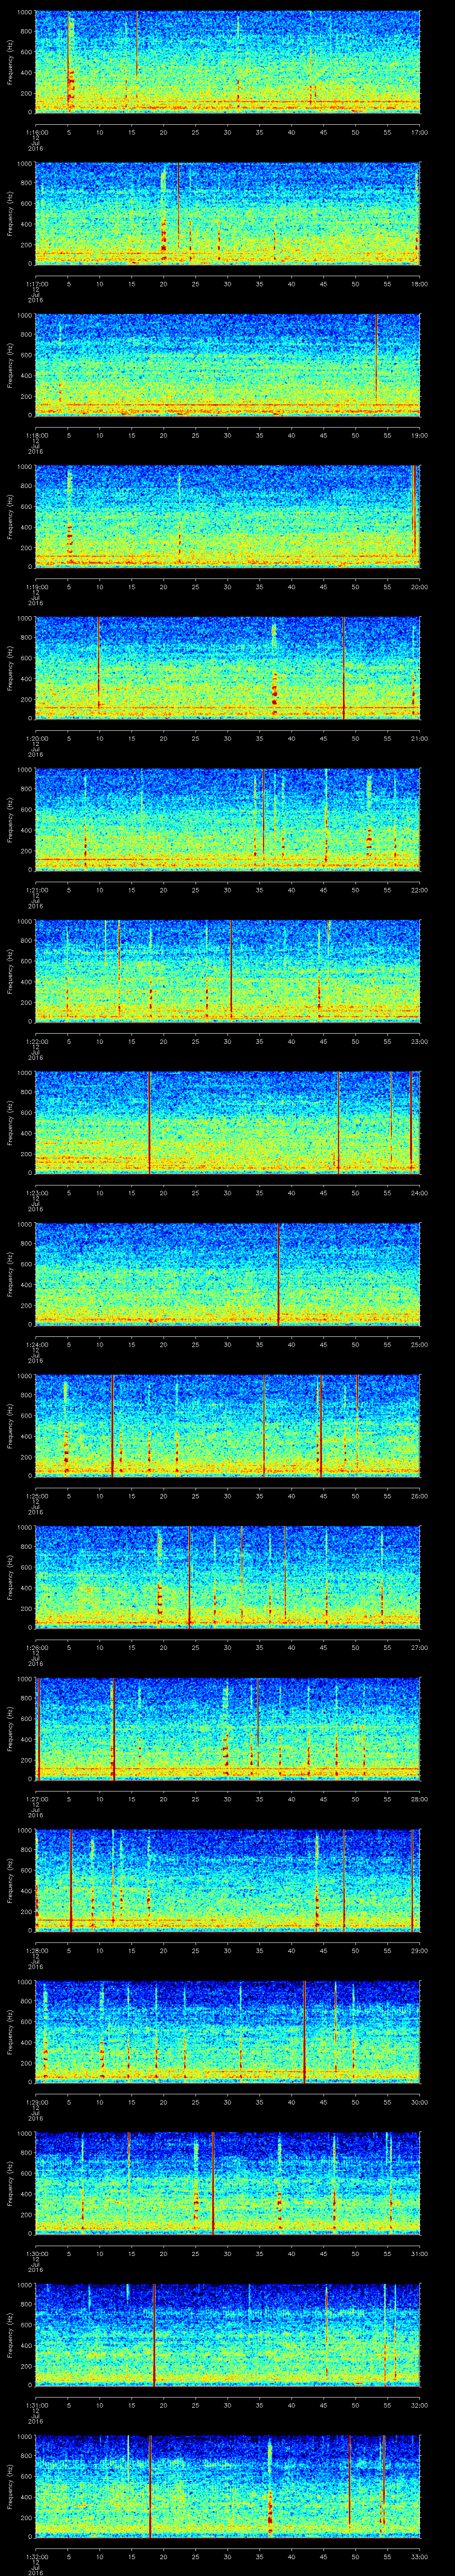
Task: Select the "1:22:00" start time label
Action: tap(36, 1041)
